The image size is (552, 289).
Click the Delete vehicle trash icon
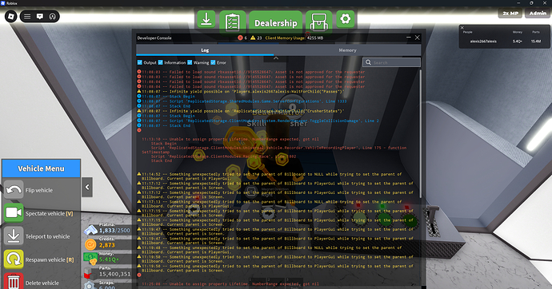(14, 282)
